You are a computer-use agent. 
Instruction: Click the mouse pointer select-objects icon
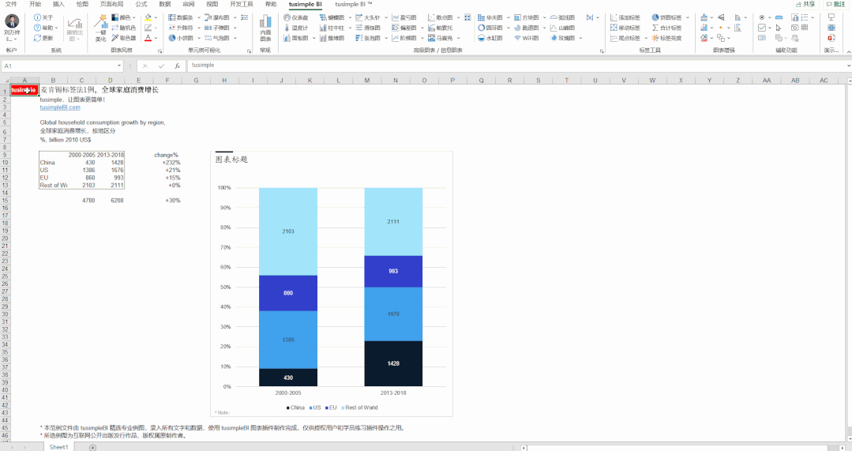pyautogui.click(x=778, y=28)
